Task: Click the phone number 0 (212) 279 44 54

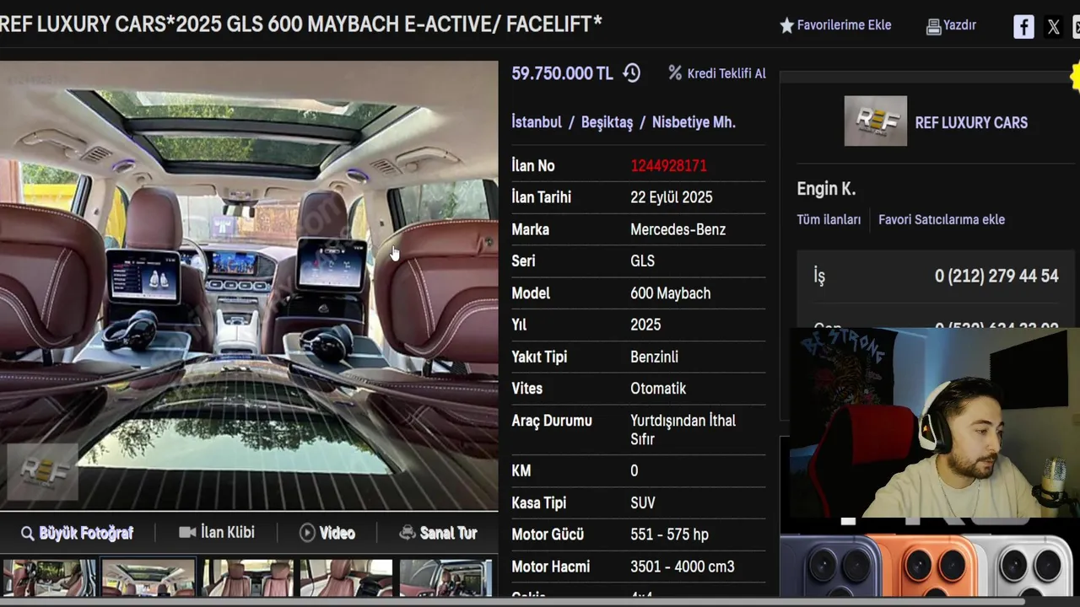Action: click(996, 277)
